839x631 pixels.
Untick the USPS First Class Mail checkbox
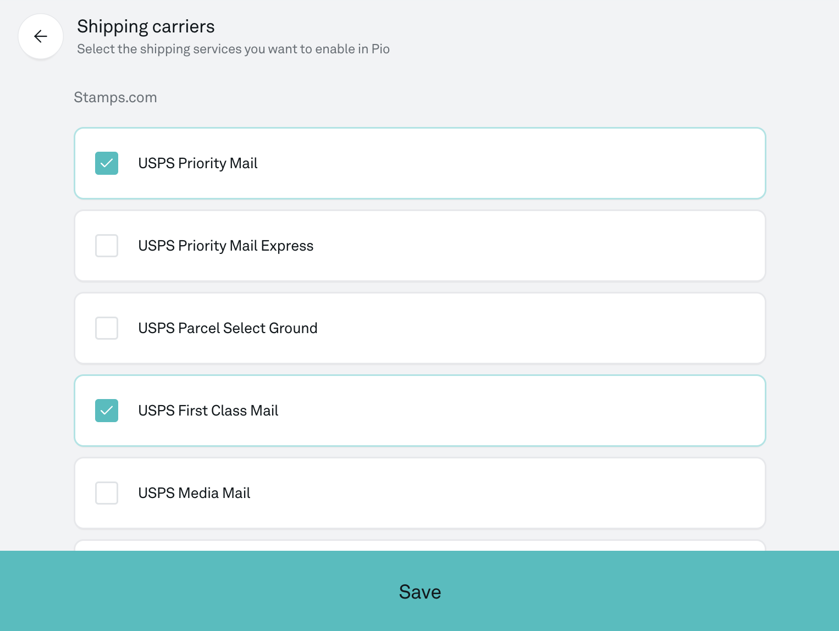tap(107, 411)
